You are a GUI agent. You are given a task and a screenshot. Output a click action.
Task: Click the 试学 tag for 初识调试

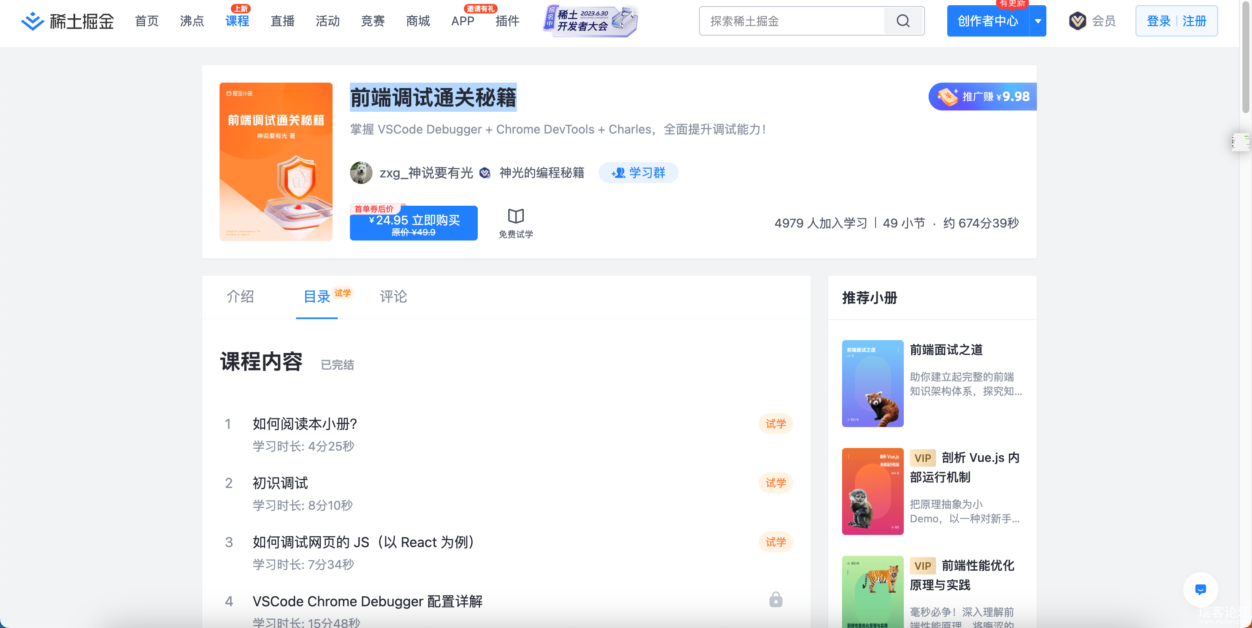pyautogui.click(x=776, y=483)
